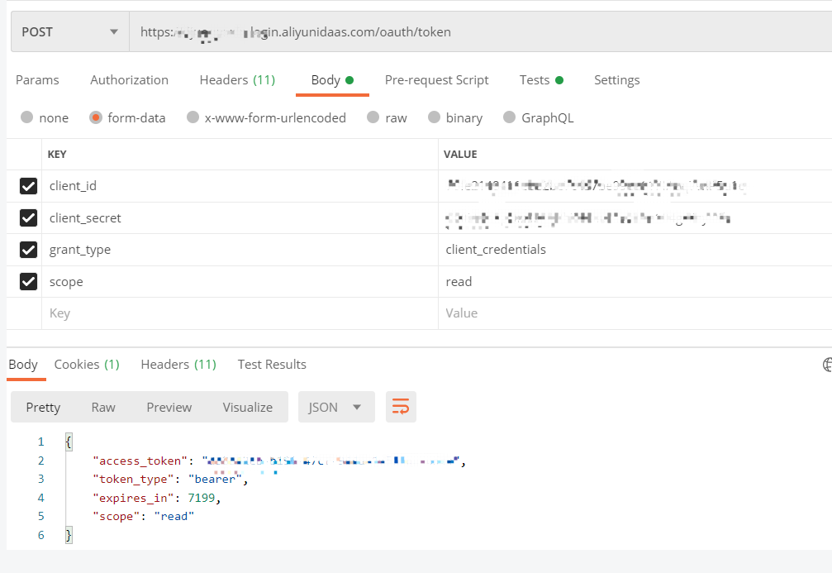Click the blurred client_secret value cell
Image resolution: width=832 pixels, height=573 pixels.
635,217
